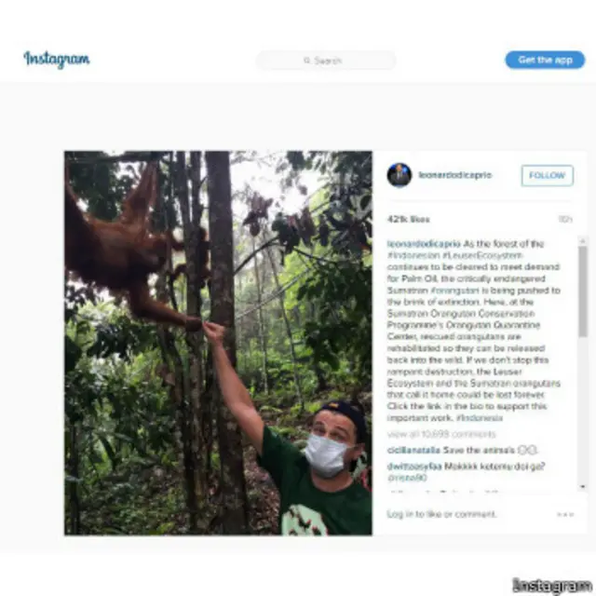Follow leonardodicaprio with the Follow button
Viewport: 596px width, 596px height.
click(x=547, y=175)
